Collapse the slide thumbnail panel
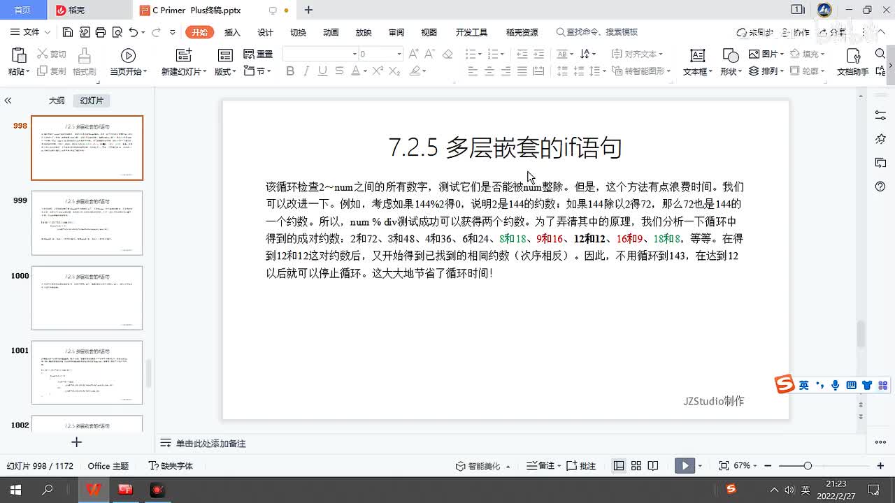The image size is (895, 503). [8, 101]
